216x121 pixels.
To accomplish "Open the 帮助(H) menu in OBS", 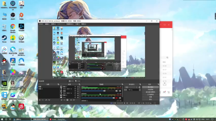I will [84, 24].
